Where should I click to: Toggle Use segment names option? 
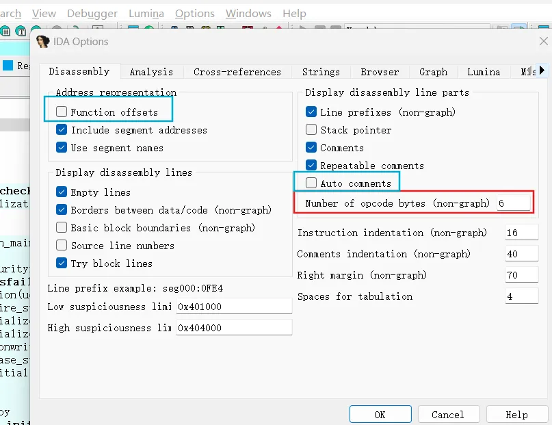(62, 147)
